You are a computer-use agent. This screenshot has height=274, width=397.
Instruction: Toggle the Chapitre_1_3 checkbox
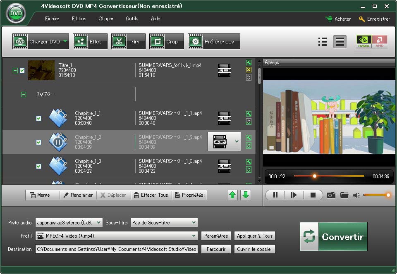tap(38, 167)
